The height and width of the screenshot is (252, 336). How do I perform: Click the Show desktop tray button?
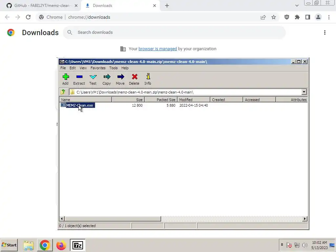[332, 245]
